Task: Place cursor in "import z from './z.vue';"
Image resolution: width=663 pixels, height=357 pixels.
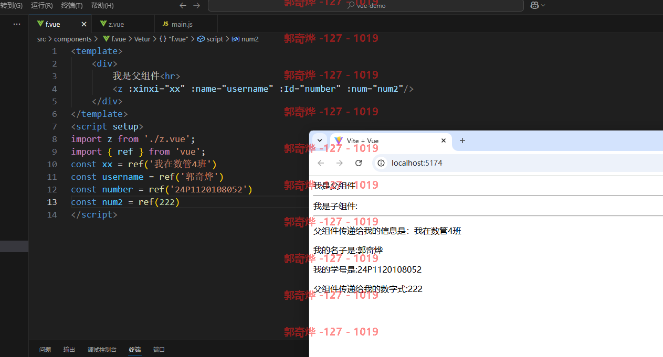Action: (x=133, y=139)
